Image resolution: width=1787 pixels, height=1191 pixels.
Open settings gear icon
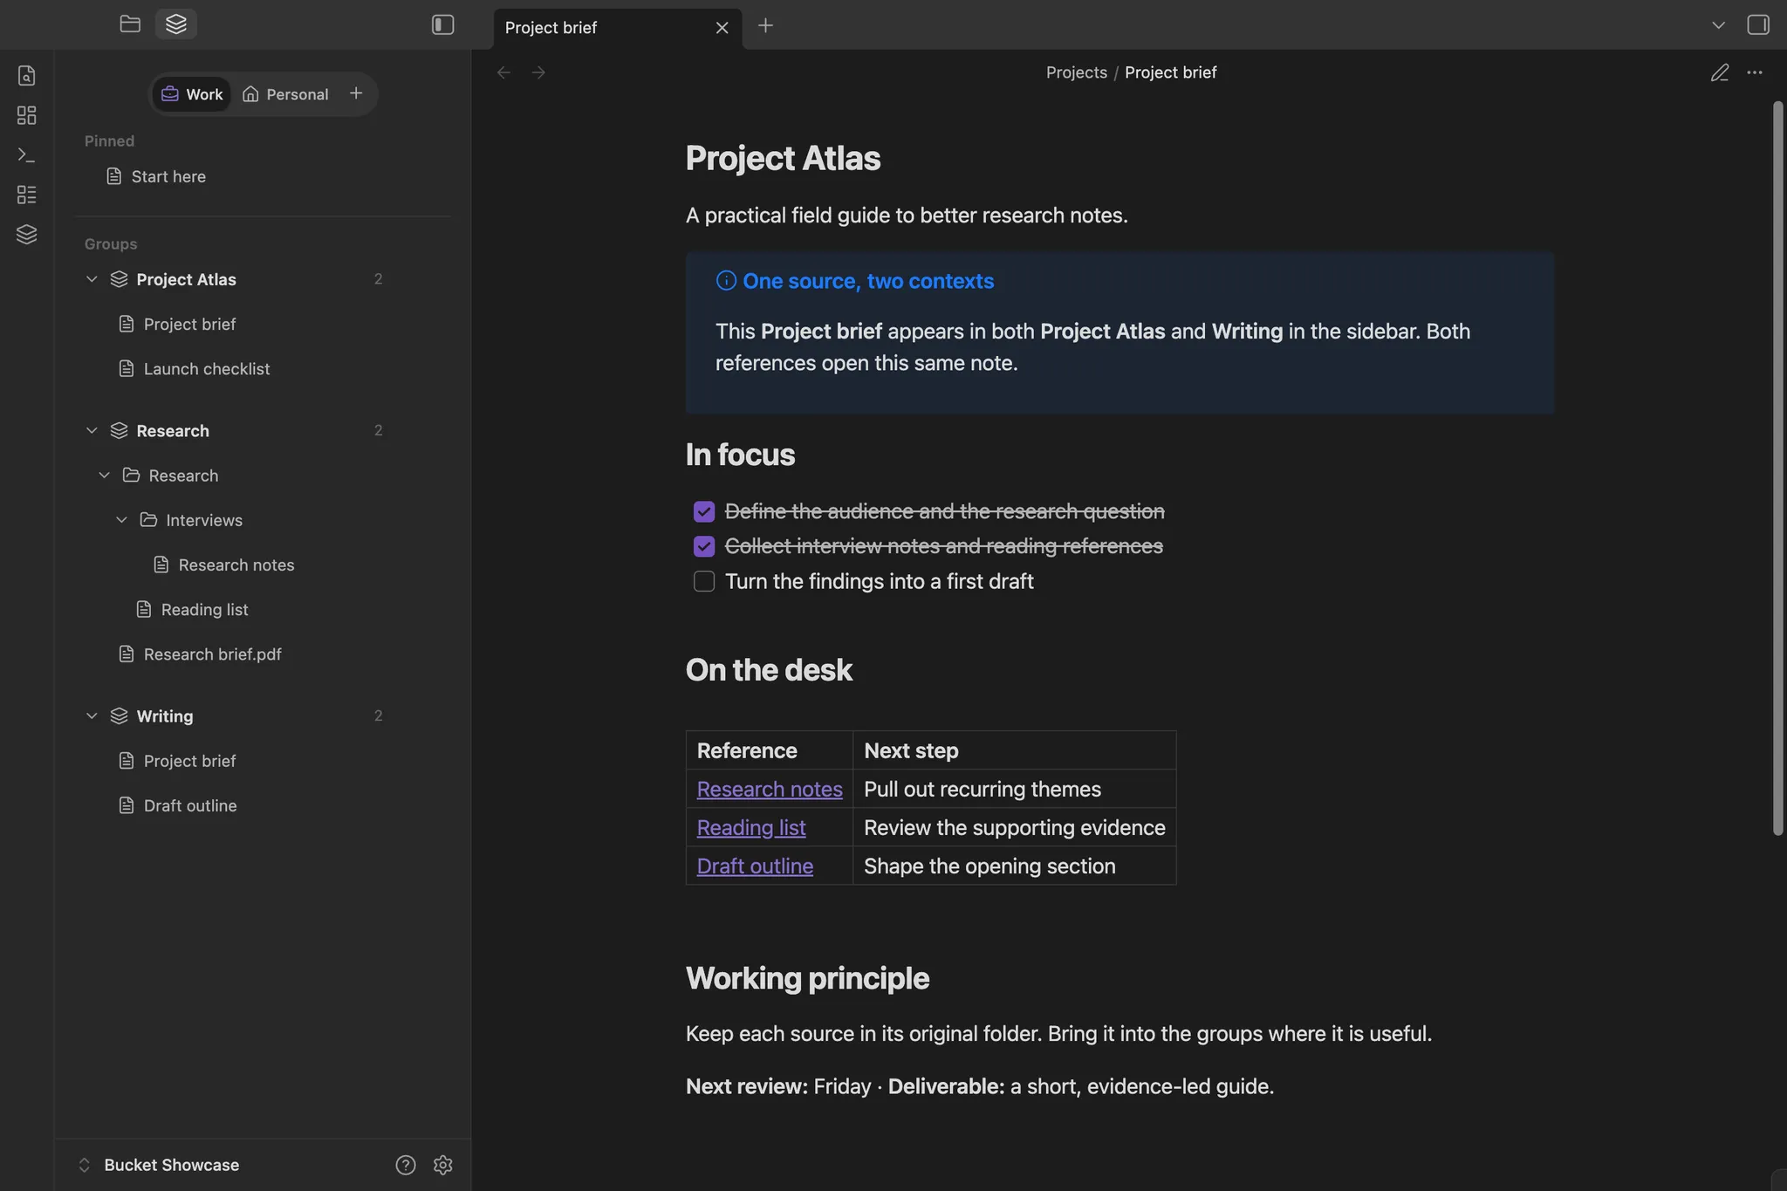pos(443,1165)
